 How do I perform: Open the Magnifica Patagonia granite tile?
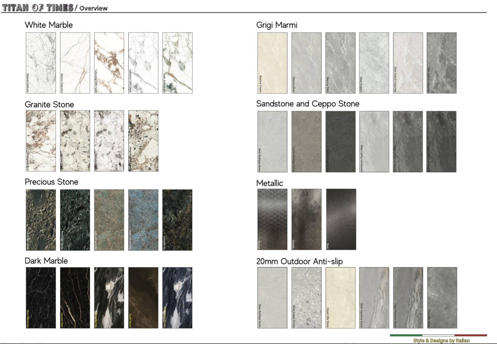(143, 141)
